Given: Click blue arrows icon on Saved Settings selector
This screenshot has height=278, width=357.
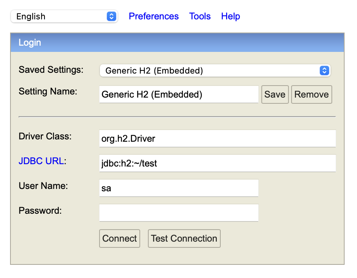Looking at the screenshot, I should 324,70.
